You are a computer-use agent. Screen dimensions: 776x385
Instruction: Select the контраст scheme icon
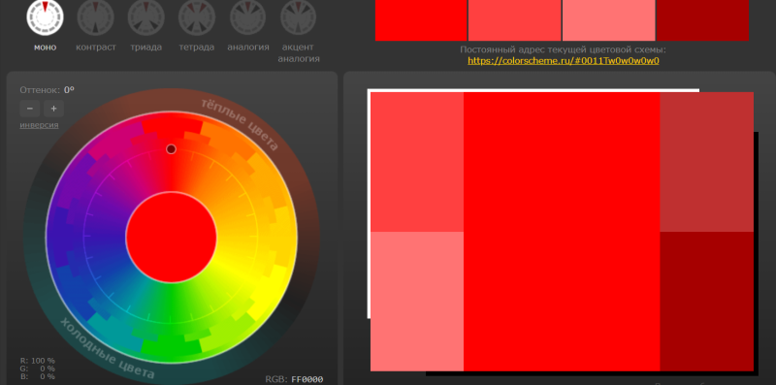click(x=95, y=17)
